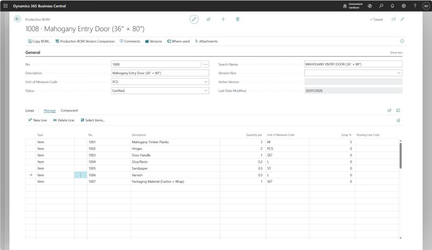Select the Mahogany Timber Planks cell
This screenshot has width=432, height=250.
tap(175, 142)
